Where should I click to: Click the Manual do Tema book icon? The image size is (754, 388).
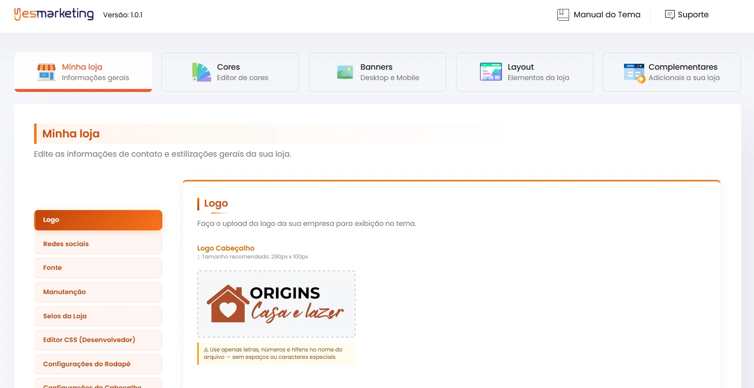[x=563, y=15]
